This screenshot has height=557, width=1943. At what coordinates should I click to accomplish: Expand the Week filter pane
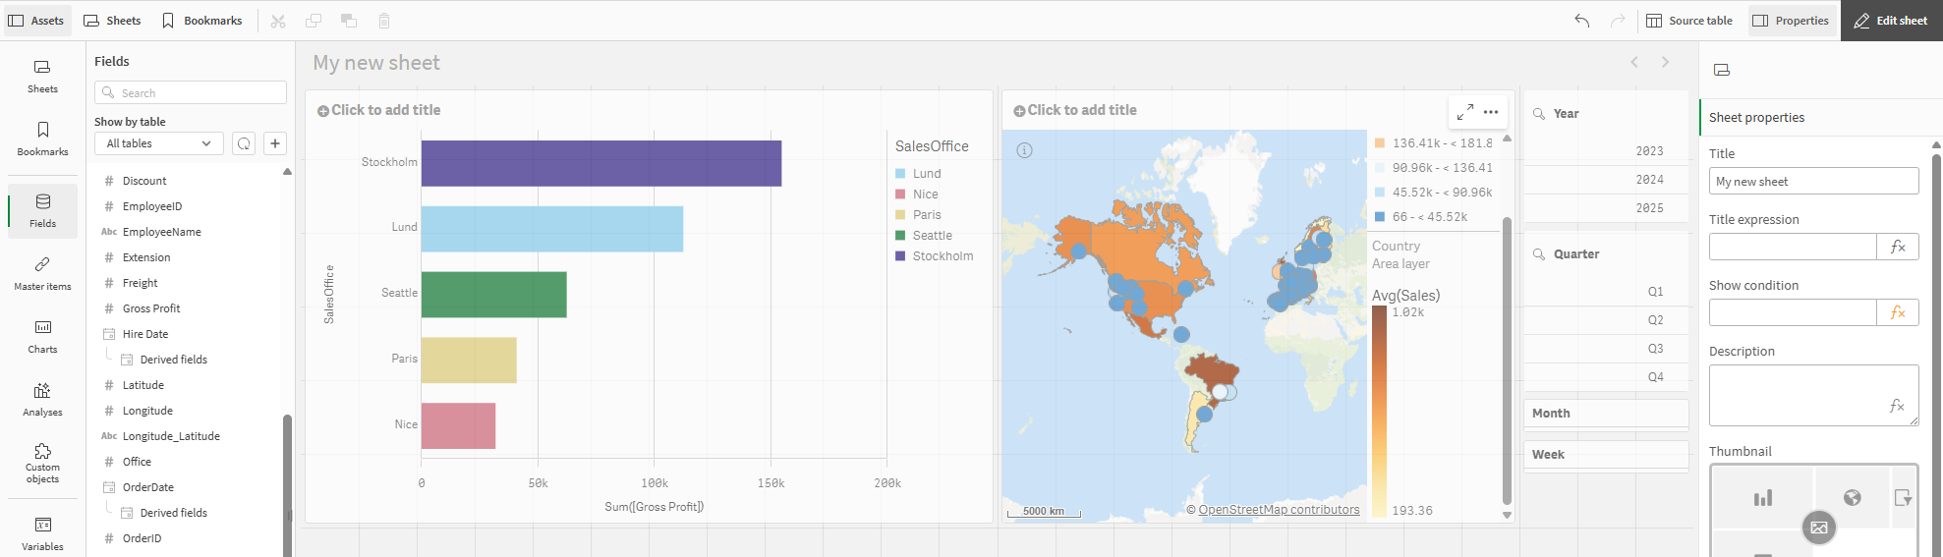pos(1605,455)
